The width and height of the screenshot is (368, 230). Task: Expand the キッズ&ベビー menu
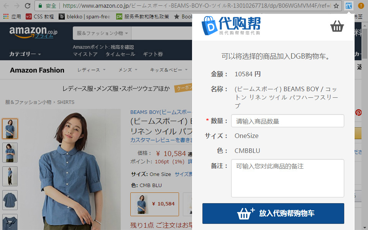pyautogui.click(x=169, y=70)
